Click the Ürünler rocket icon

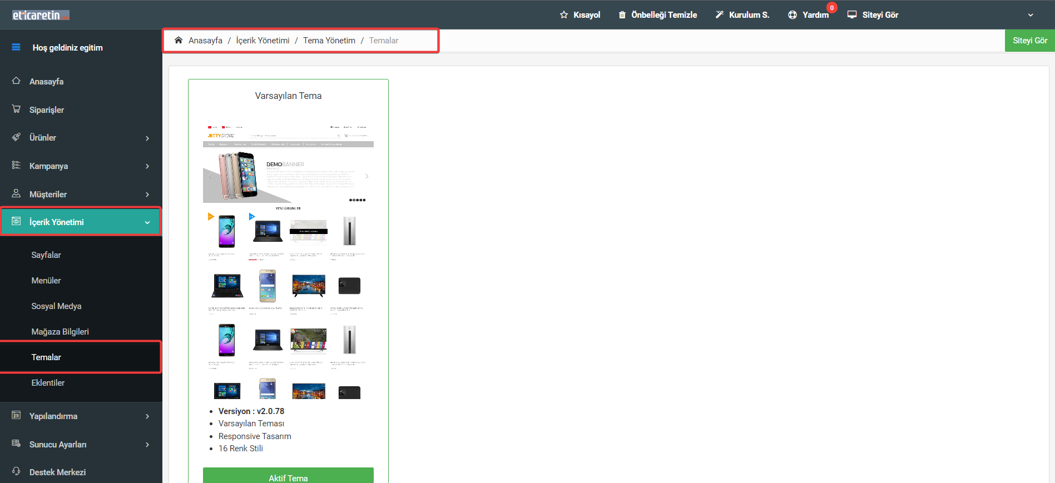tap(16, 137)
